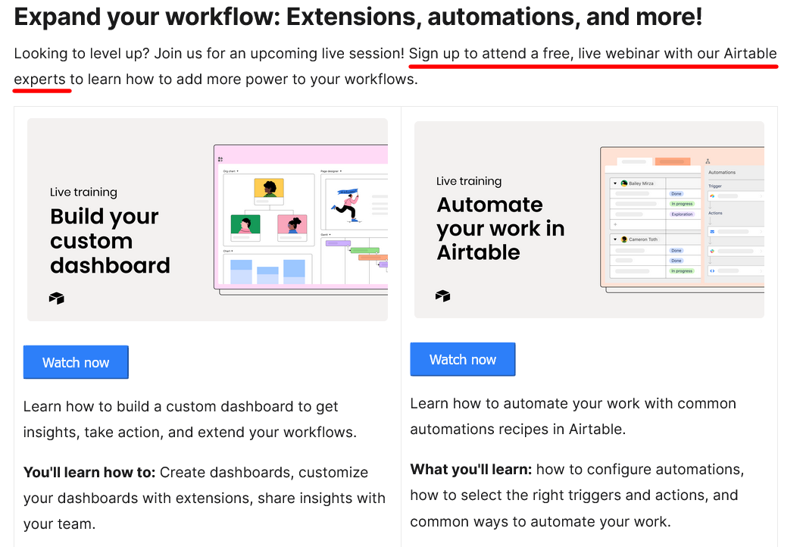Click the bold "You'll learn how to:" text
803x547 pixels.
(89, 472)
